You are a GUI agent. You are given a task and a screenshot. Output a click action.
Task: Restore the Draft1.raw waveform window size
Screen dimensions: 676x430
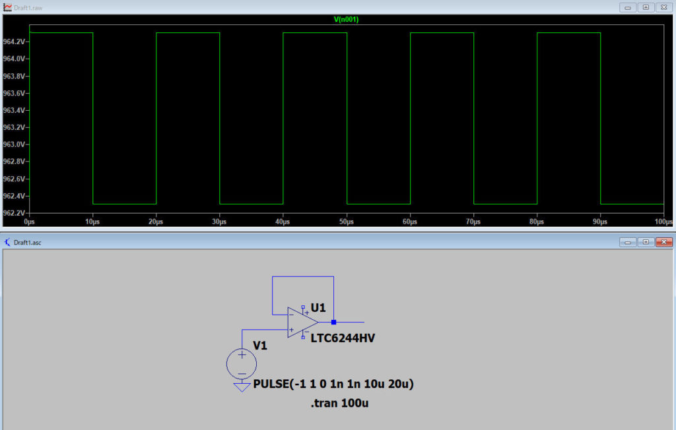click(x=646, y=7)
